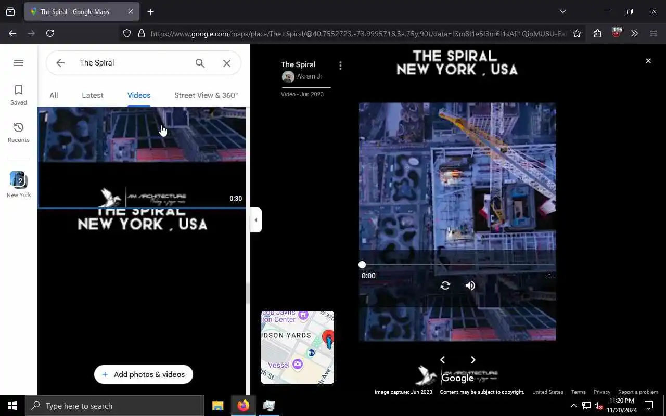Open the Street View & 360° tab

(x=206, y=95)
